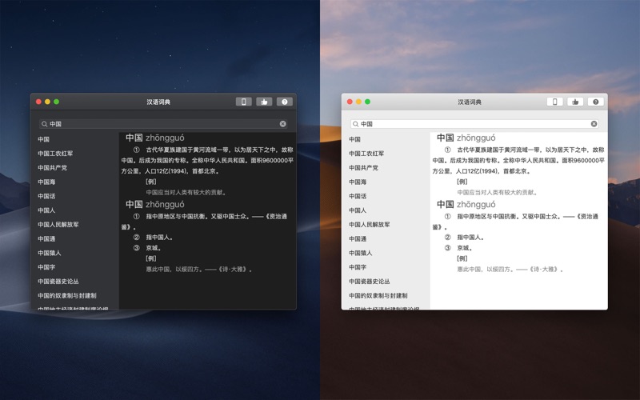Select 中国猿人 in dark window list

(x=50, y=253)
